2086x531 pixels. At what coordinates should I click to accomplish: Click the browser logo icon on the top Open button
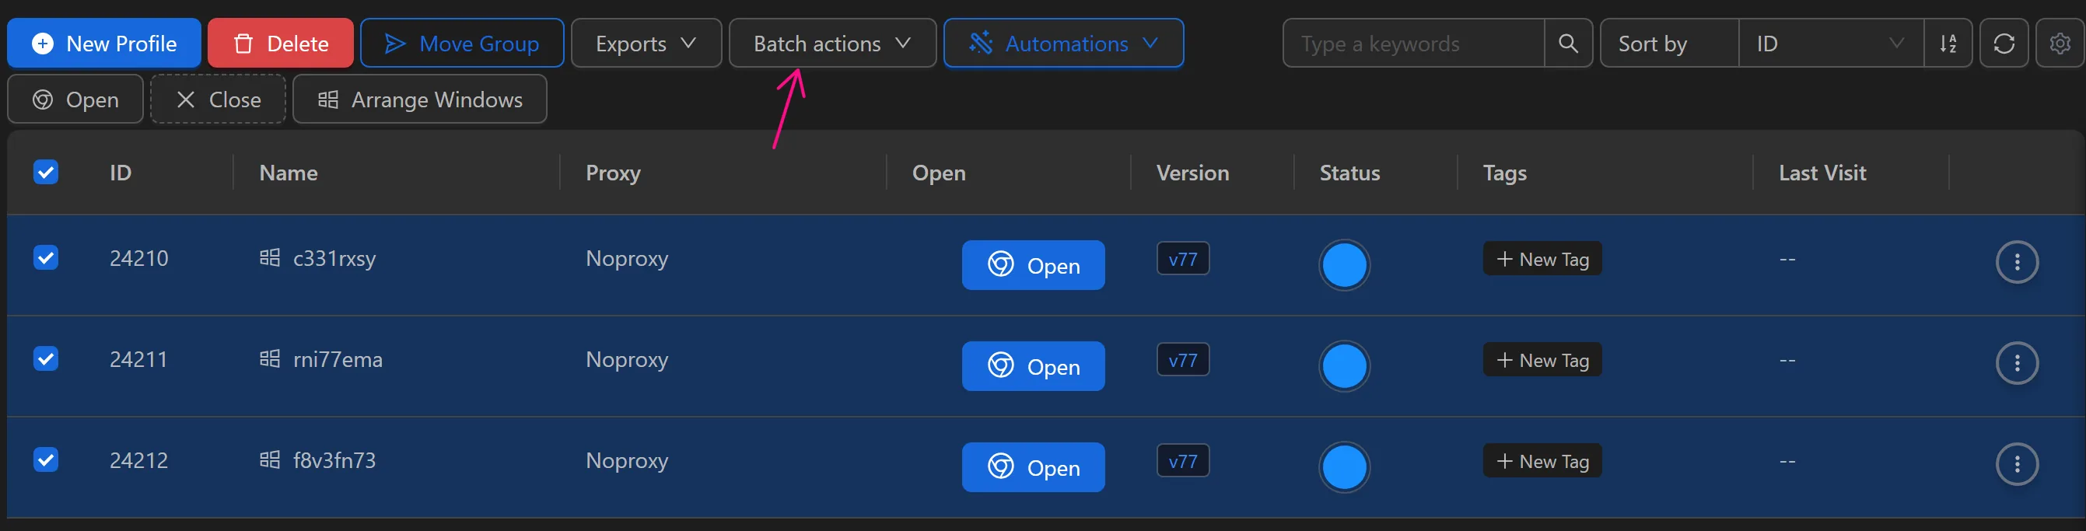42,99
